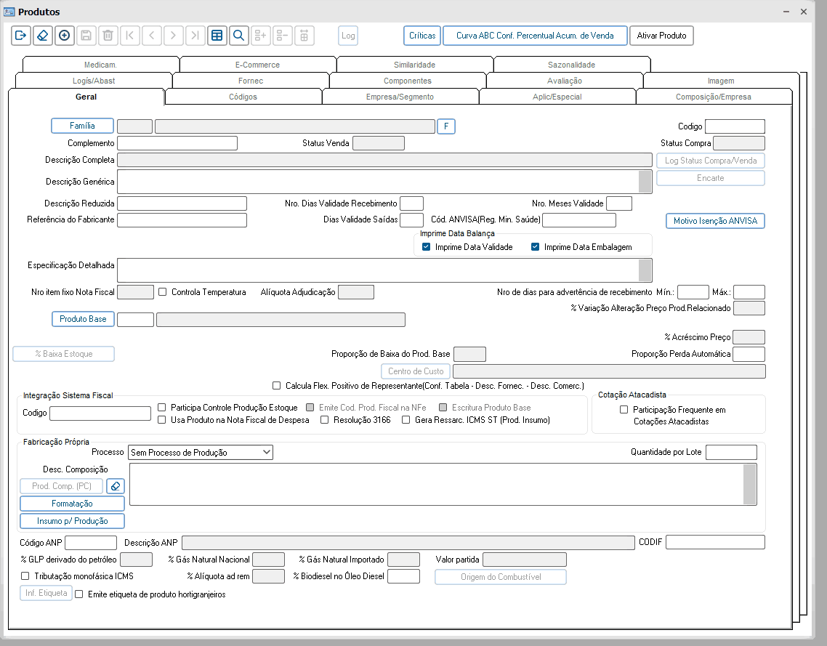The height and width of the screenshot is (646, 827).
Task: Check Usa Produto na Nota Fiscal de Despesa
Action: 162,420
